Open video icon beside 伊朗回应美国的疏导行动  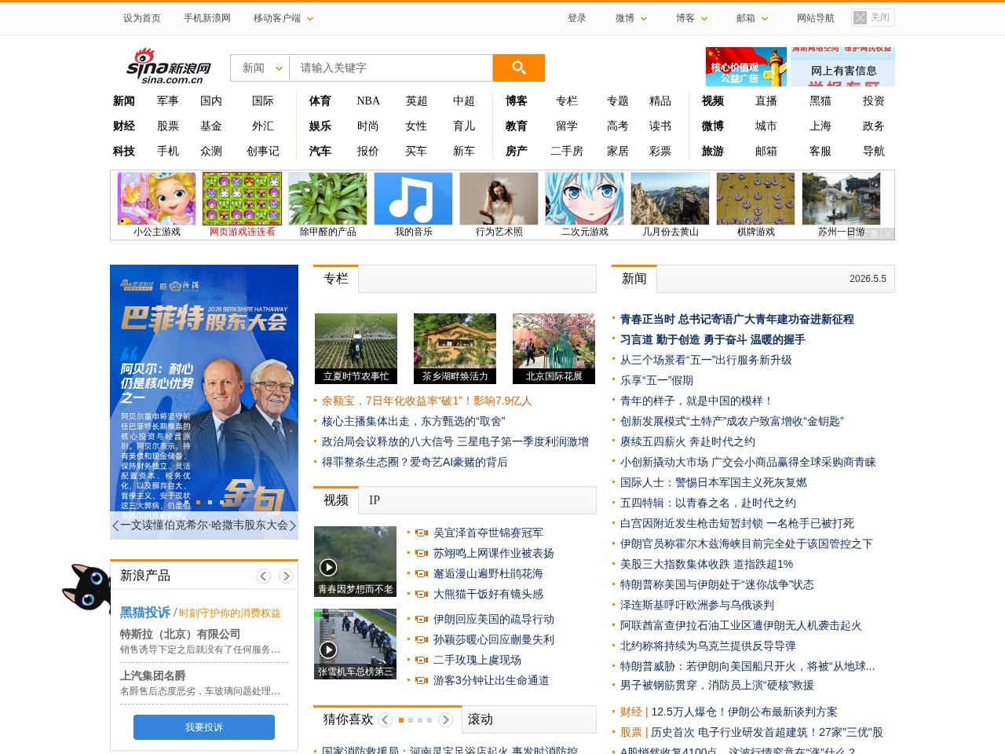click(x=422, y=620)
